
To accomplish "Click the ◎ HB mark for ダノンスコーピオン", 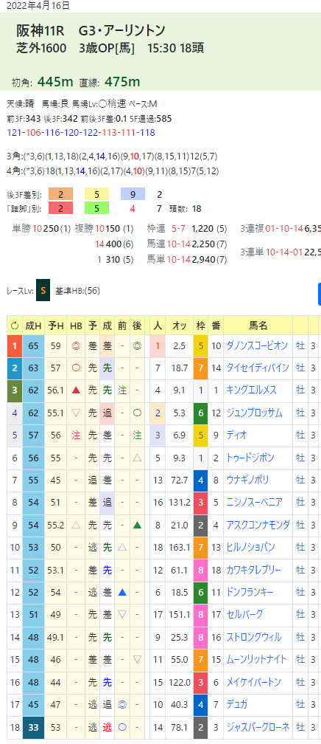I will tap(75, 346).
